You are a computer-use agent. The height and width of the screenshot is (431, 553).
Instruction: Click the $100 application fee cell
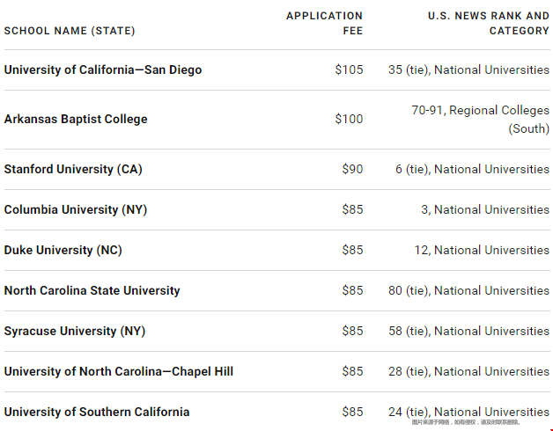[349, 119]
